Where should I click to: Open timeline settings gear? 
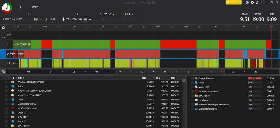pyautogui.click(x=3, y=28)
